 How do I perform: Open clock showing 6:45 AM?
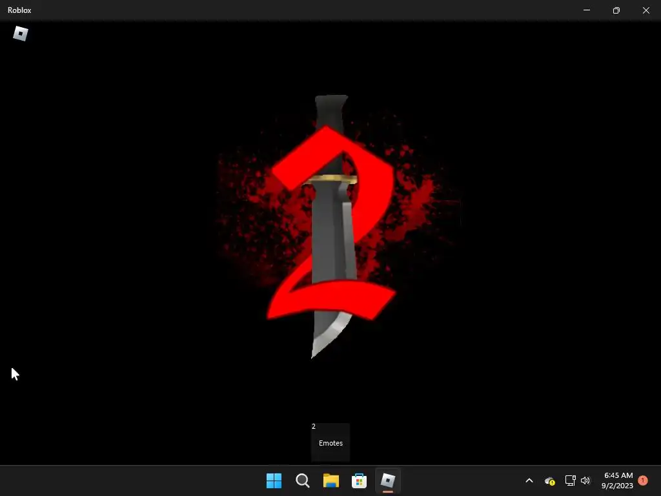click(618, 475)
